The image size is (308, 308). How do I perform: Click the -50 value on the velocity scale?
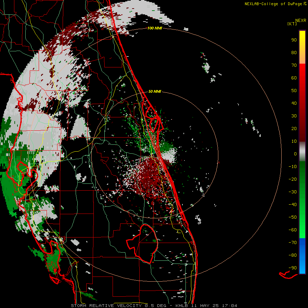[293, 217]
